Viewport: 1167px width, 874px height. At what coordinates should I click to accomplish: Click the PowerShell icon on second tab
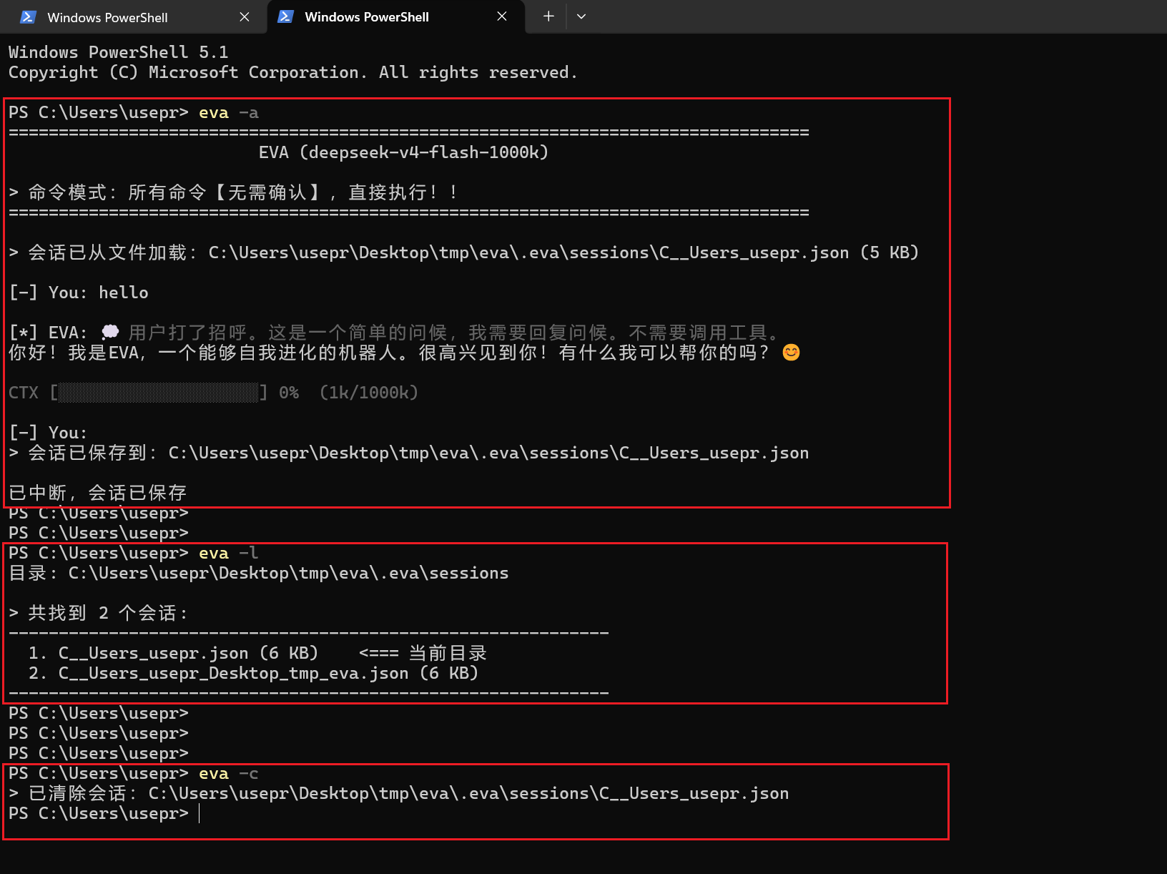[285, 16]
